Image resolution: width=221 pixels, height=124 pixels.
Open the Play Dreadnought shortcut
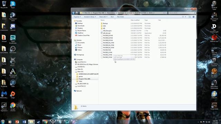pos(214,28)
